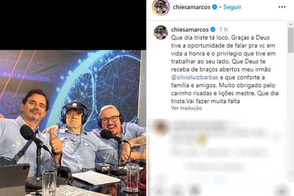This screenshot has height=196, width=294.
Task: Click the blurred commenter's username
Action: click(x=199, y=125)
